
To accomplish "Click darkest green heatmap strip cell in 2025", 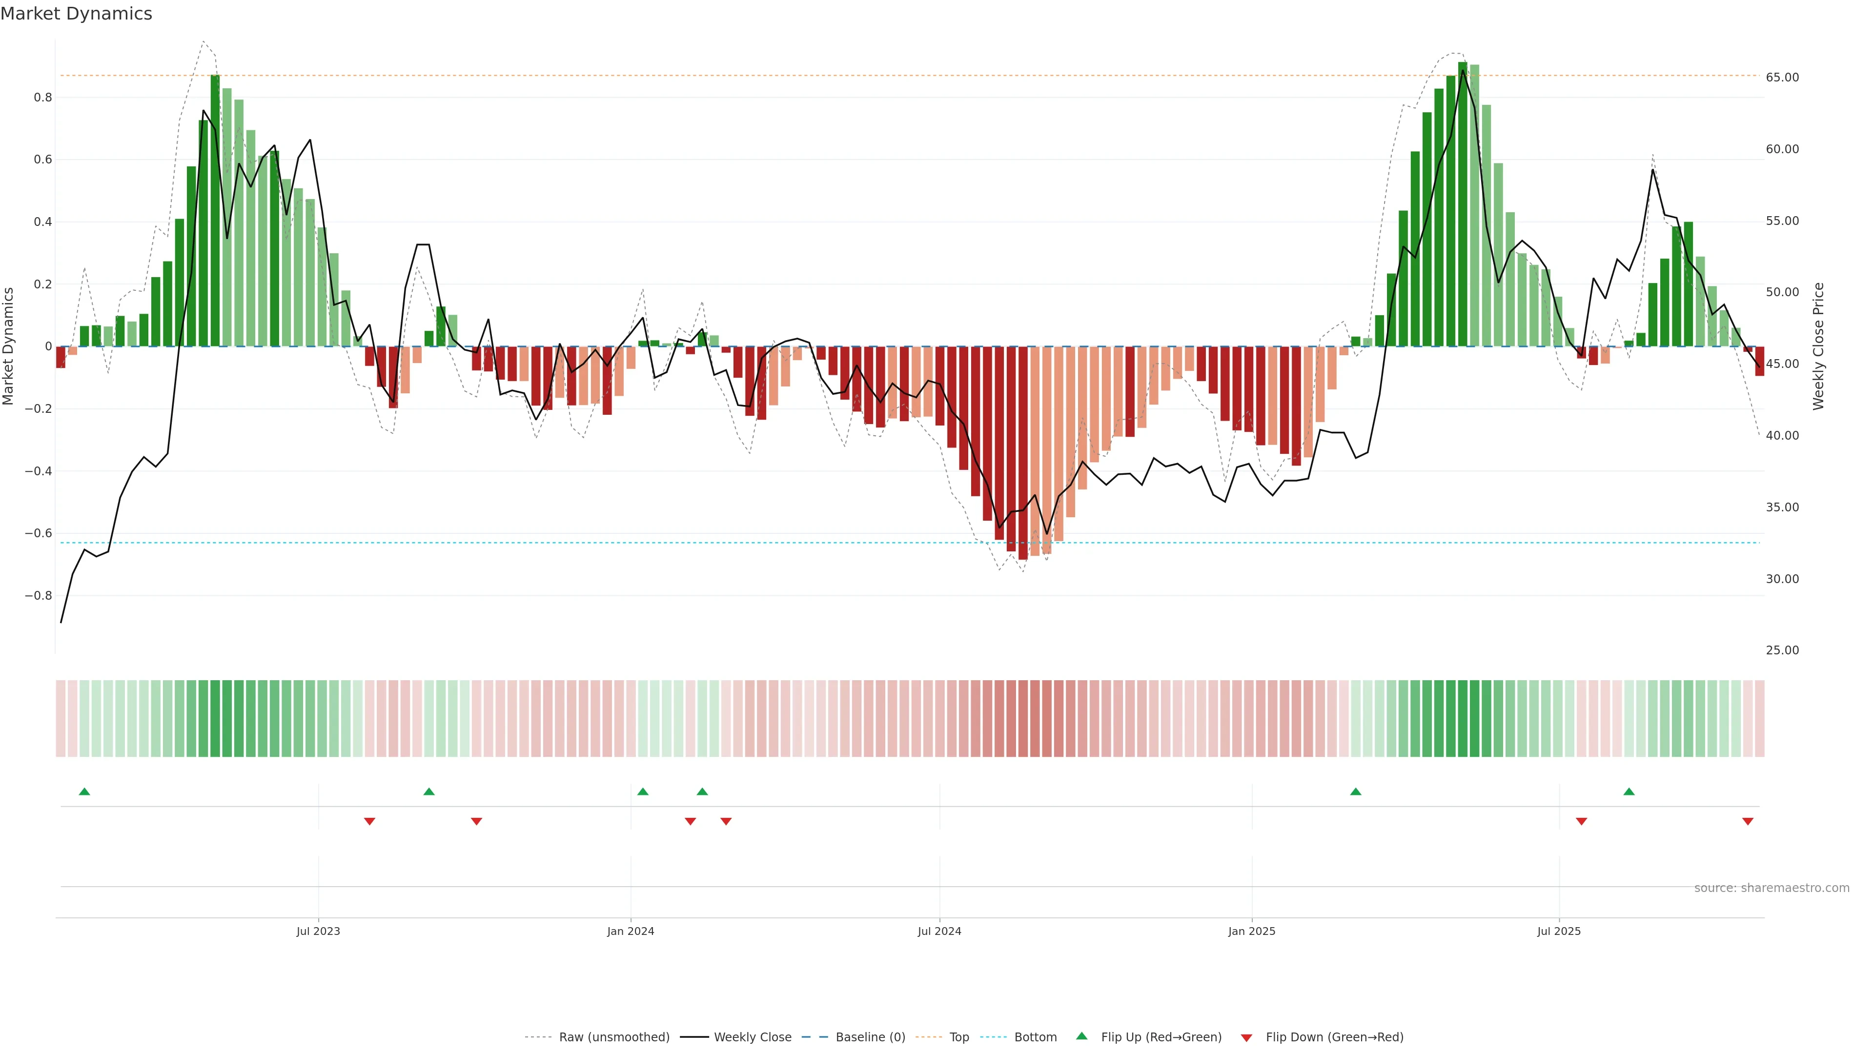I will tap(1462, 719).
